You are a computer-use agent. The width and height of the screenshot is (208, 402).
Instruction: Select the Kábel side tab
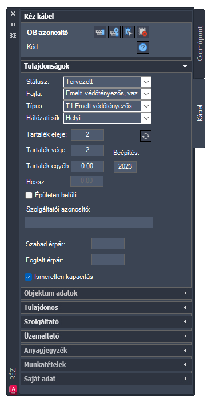(x=199, y=113)
